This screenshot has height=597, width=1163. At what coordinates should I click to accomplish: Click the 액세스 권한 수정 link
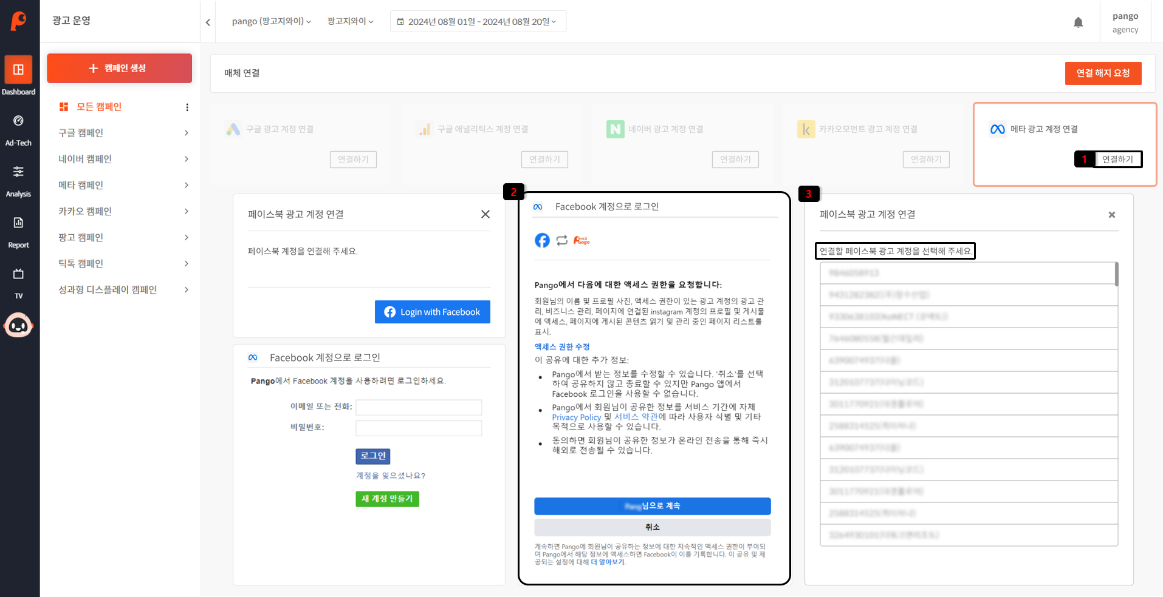(562, 347)
